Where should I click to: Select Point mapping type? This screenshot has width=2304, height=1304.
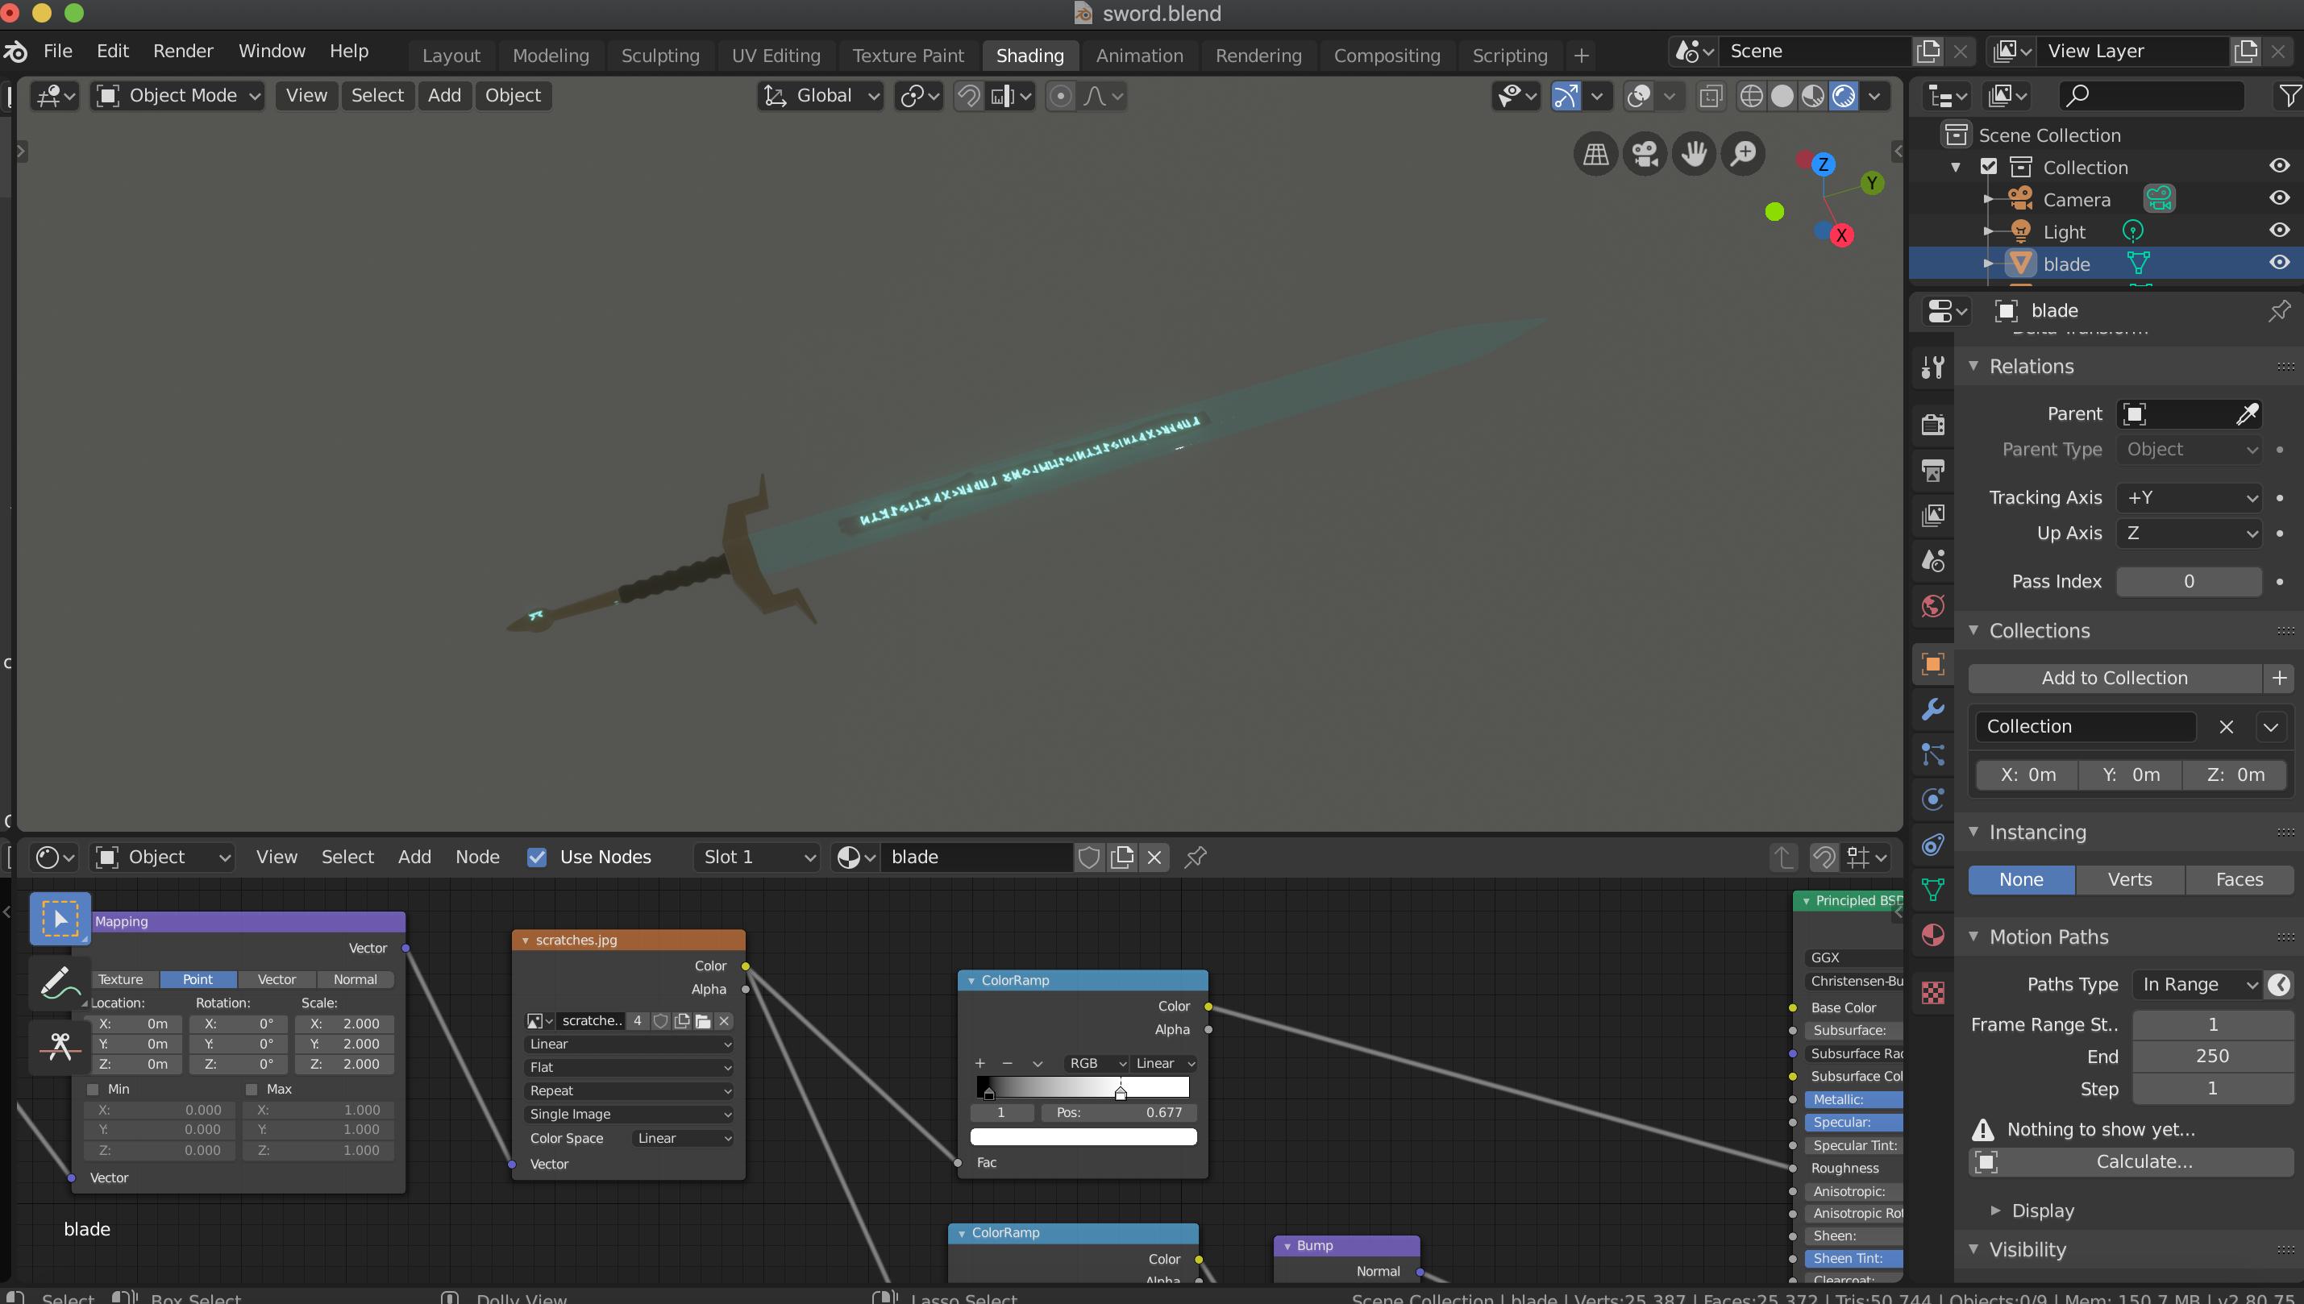pyautogui.click(x=198, y=979)
